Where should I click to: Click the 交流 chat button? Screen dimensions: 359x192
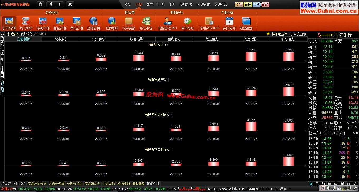(257, 4)
